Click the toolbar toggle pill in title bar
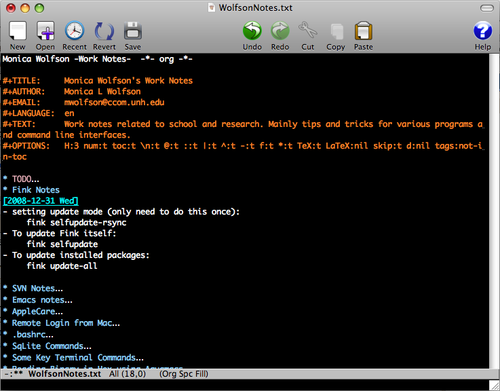500x391 pixels. point(486,8)
